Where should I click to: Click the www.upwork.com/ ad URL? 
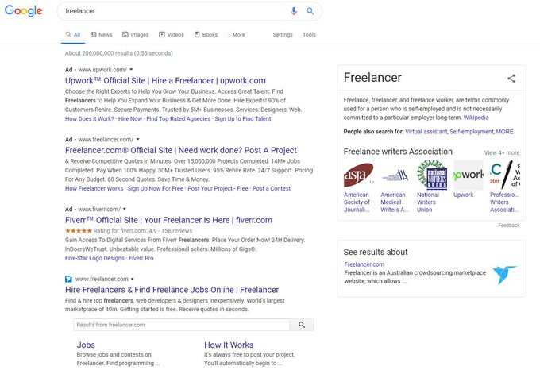[x=102, y=70]
